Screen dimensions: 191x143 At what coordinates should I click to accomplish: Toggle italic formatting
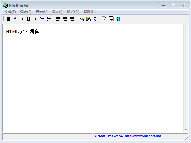[x=35, y=19]
